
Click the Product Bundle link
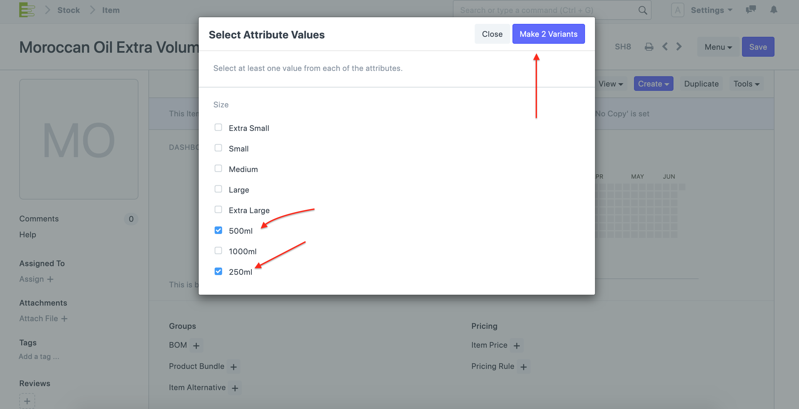[x=196, y=366]
